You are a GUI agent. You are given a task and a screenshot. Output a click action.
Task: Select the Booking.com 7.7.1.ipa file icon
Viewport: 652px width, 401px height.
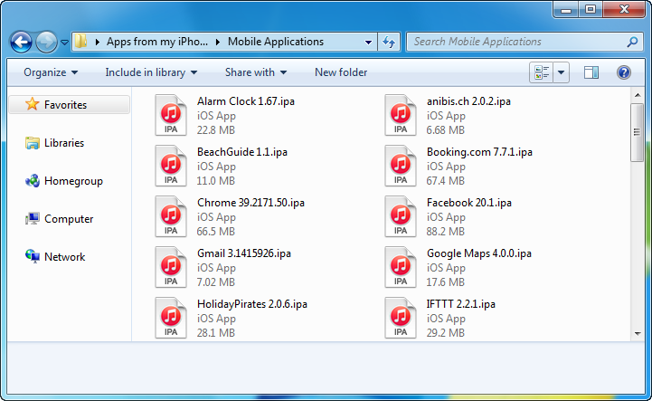pyautogui.click(x=401, y=166)
